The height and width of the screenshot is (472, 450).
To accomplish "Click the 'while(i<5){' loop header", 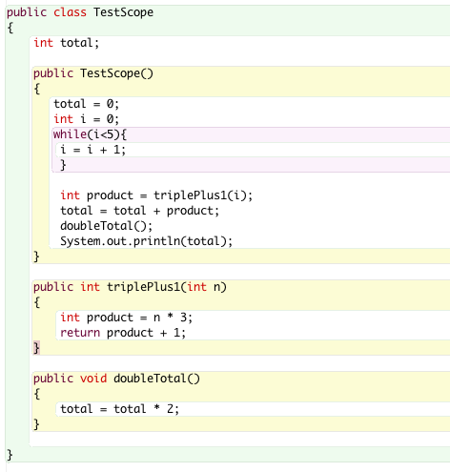I will click(90, 134).
